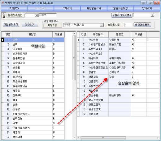The width and height of the screenshot is (161, 141).
Task: Expand the 매칭조건 combo box arrow
Action: 102,25
